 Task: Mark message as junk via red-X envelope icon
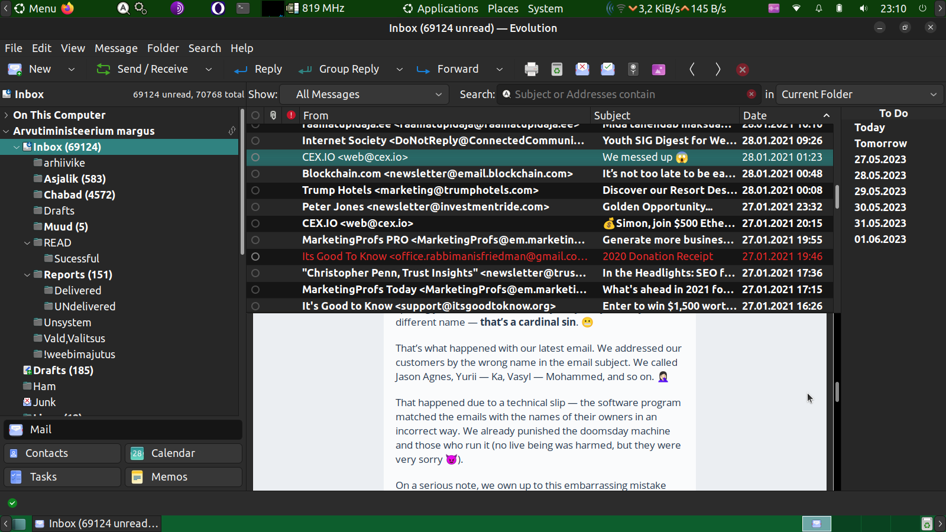point(582,69)
